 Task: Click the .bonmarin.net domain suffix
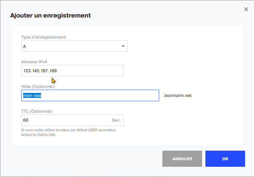177,96
